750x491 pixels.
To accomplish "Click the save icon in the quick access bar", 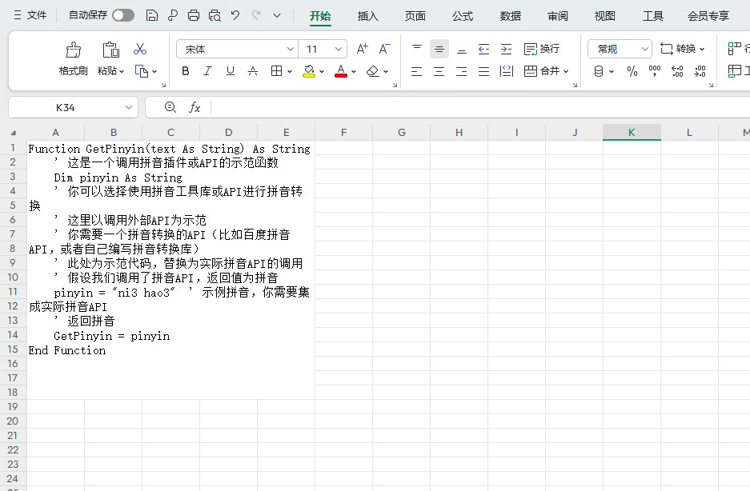I will click(x=151, y=16).
